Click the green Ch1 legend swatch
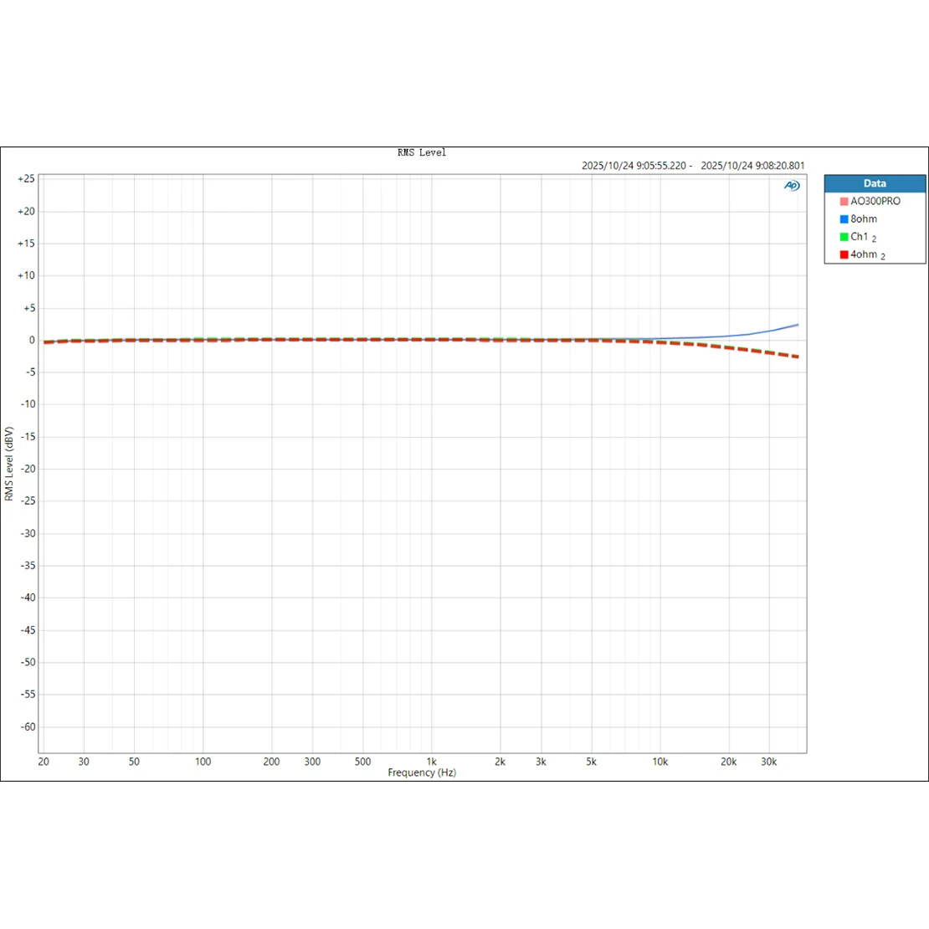The width and height of the screenshot is (929, 929). (x=844, y=237)
